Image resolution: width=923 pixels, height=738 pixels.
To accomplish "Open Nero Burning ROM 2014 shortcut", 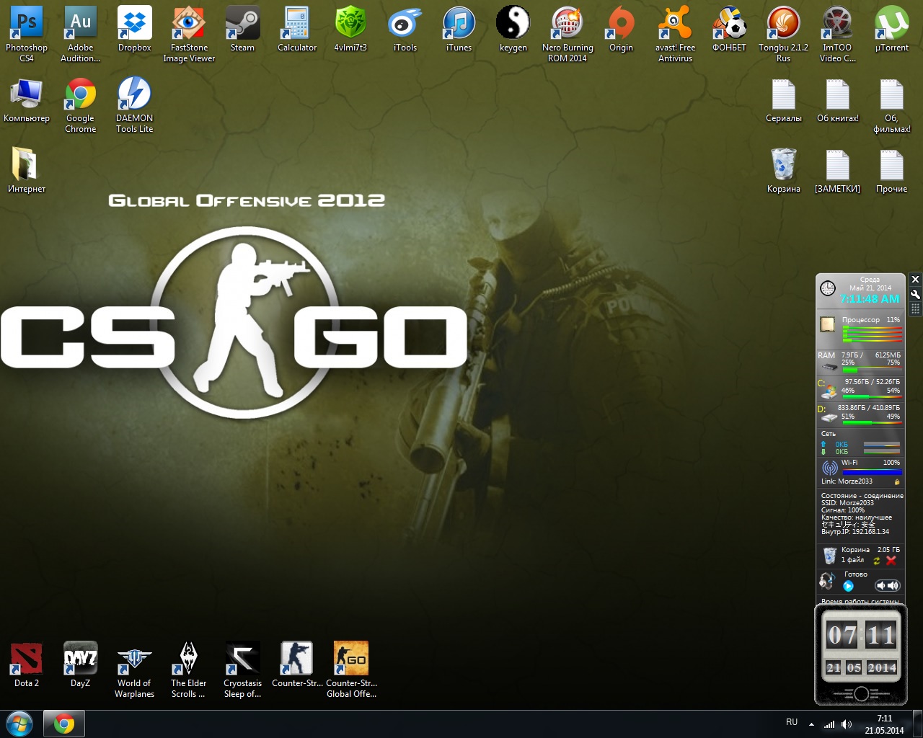I will point(568,25).
